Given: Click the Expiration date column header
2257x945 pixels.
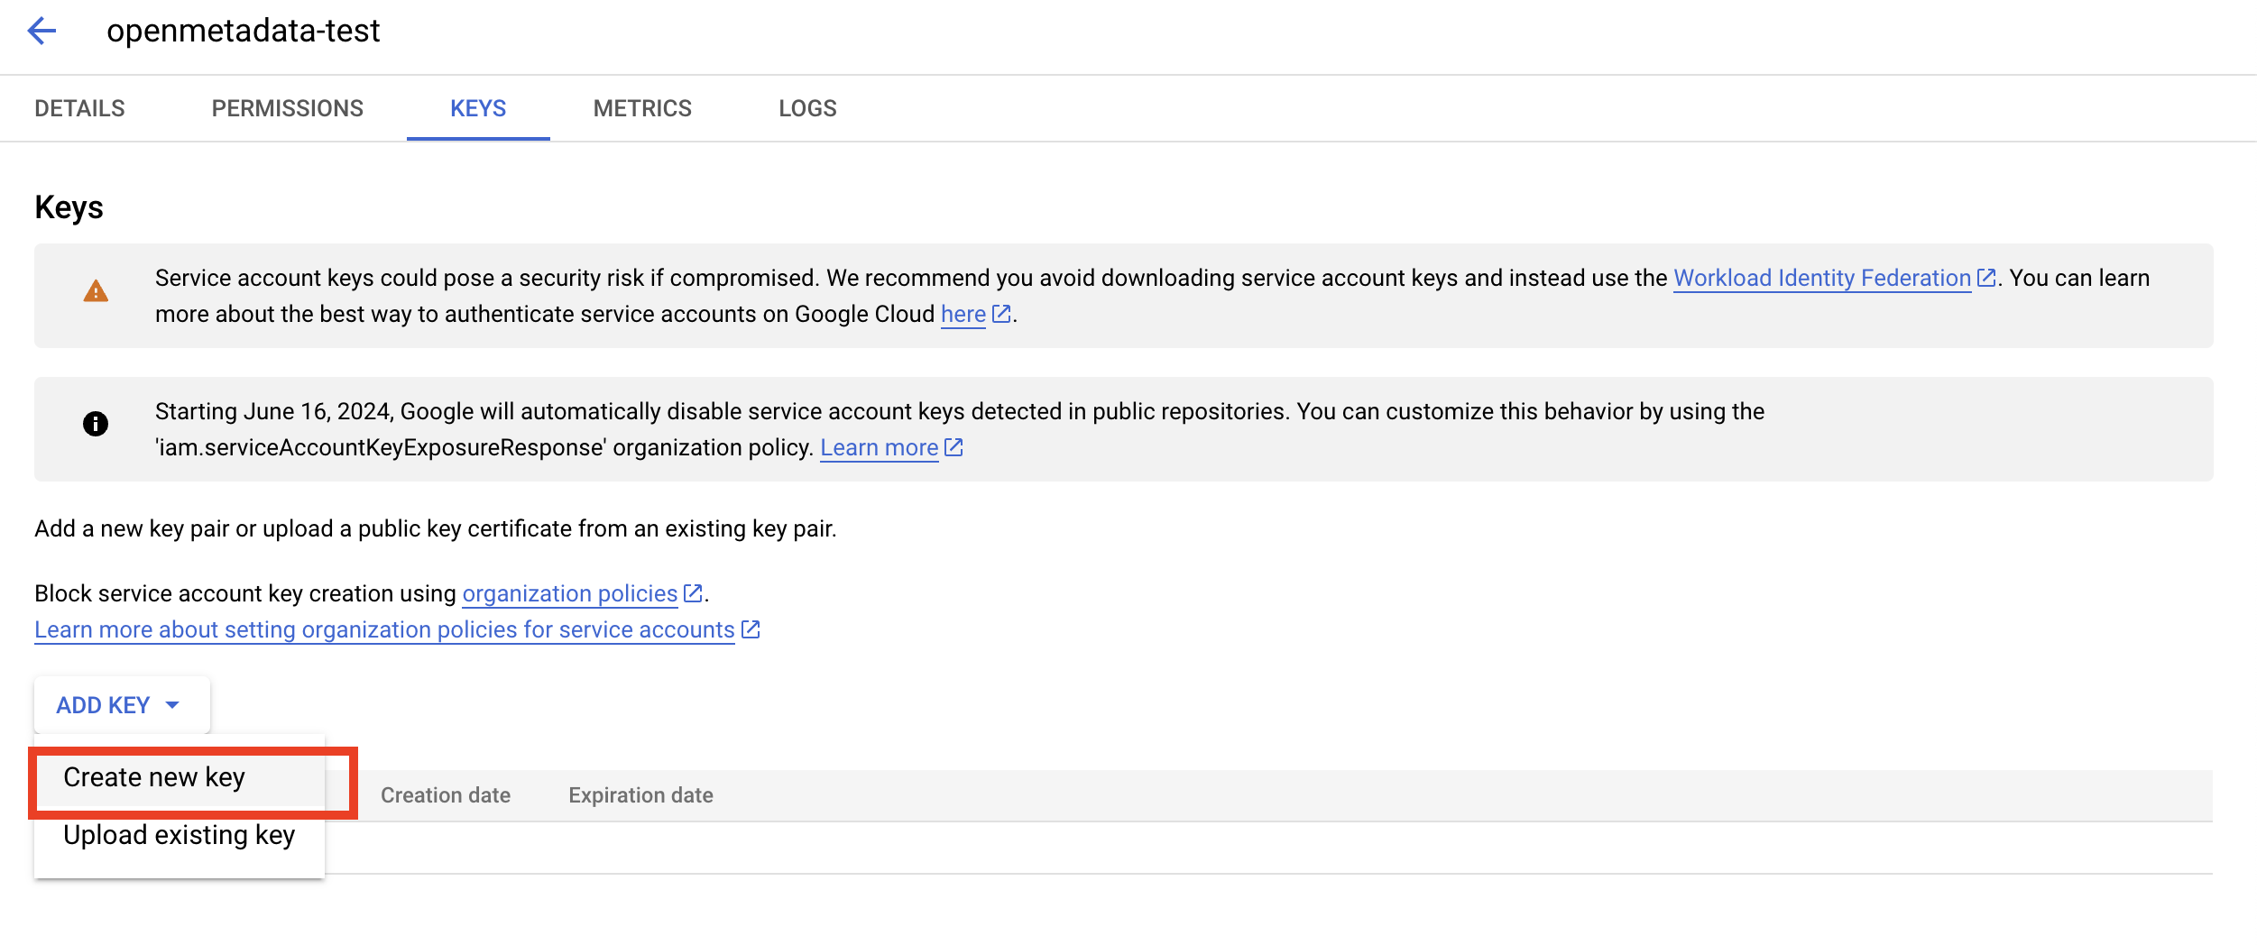Looking at the screenshot, I should point(640,795).
